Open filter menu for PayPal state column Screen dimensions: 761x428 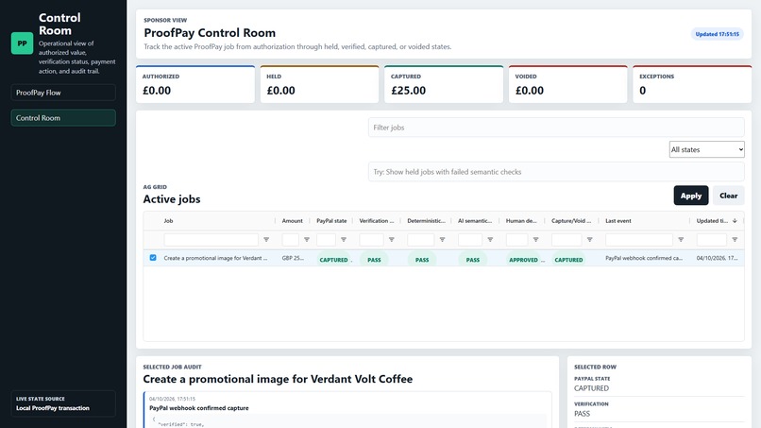point(343,239)
